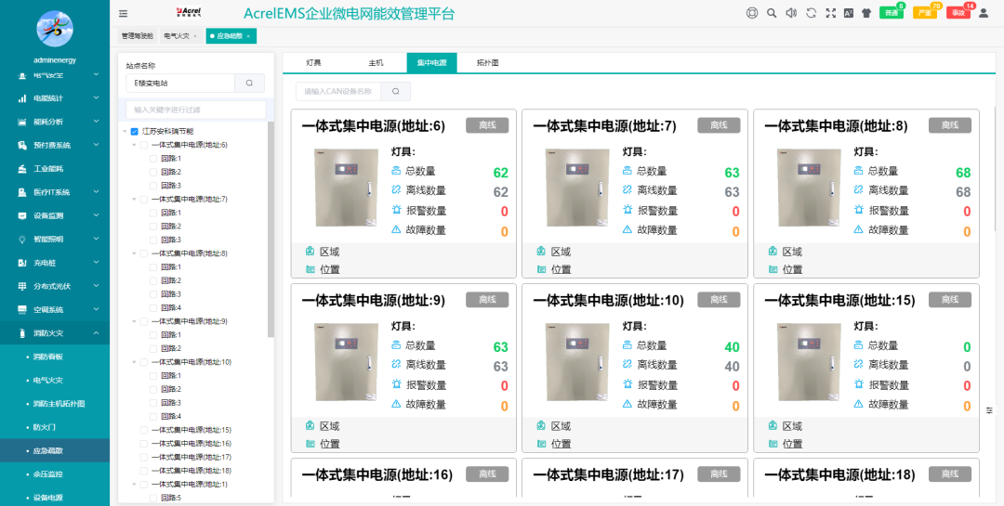Open the 事故 alarms red badge button

click(958, 13)
